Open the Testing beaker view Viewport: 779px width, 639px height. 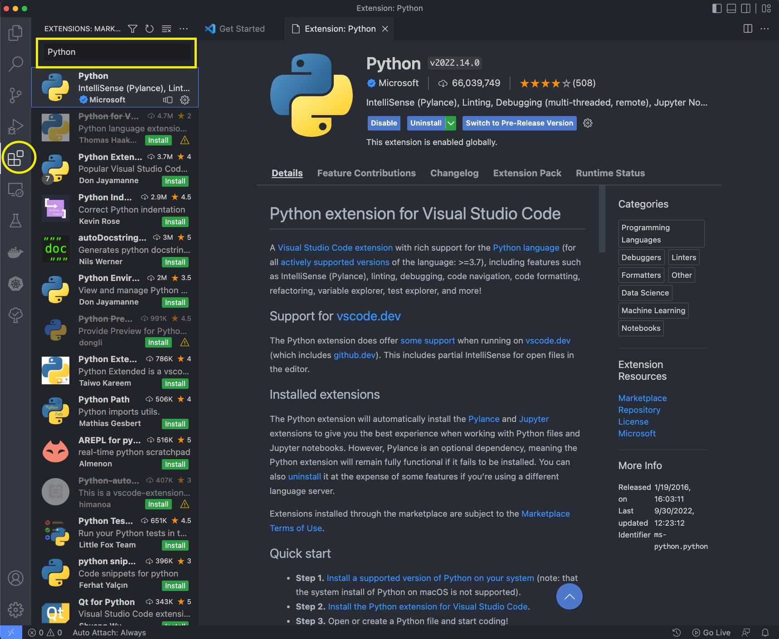pos(15,221)
